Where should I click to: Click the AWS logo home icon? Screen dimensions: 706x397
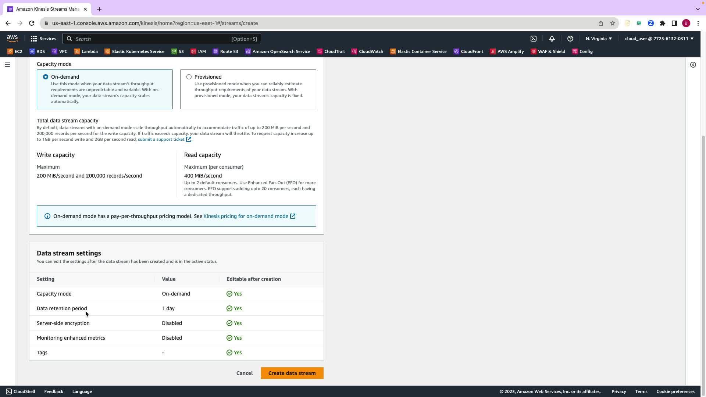[12, 38]
